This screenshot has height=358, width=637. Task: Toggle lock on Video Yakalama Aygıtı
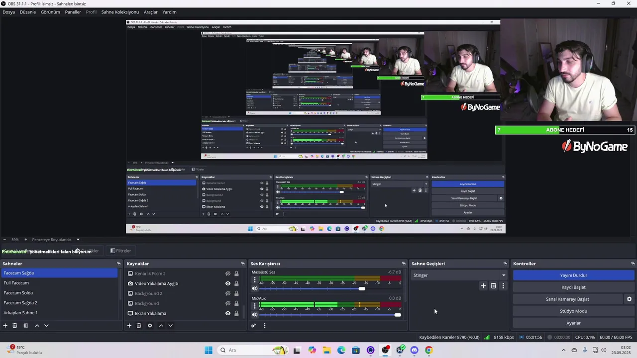(x=236, y=283)
